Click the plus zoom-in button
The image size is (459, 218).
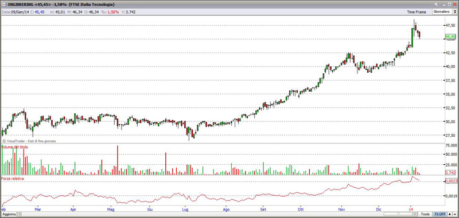pos(449,214)
